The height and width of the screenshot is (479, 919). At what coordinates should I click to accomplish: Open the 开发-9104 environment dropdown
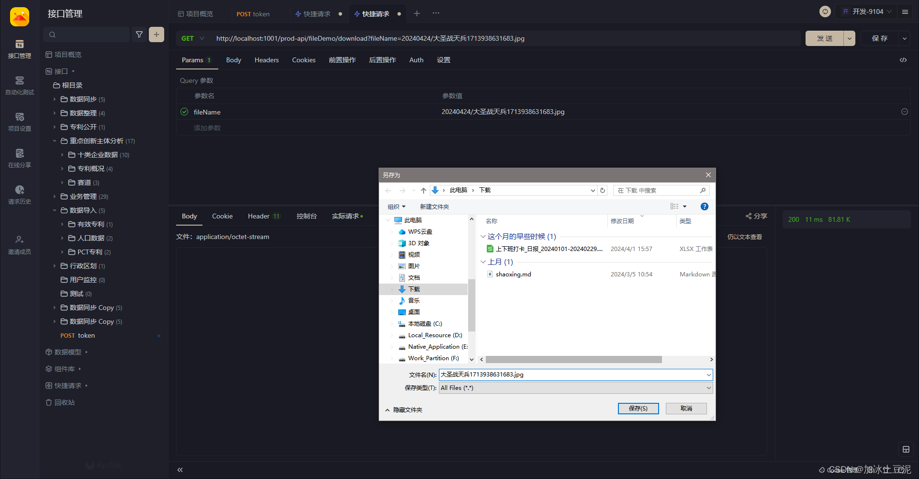coord(867,11)
